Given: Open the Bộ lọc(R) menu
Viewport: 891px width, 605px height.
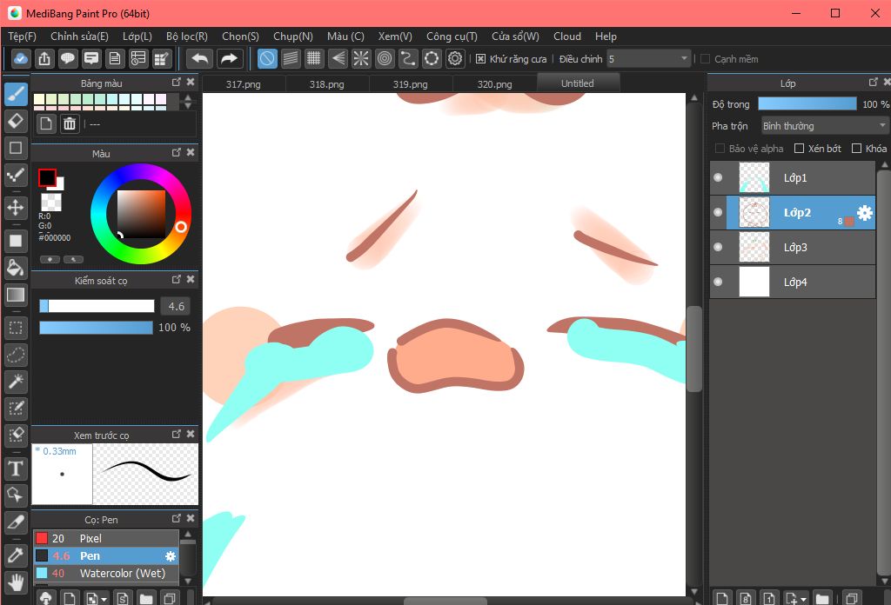Looking at the screenshot, I should tap(187, 37).
